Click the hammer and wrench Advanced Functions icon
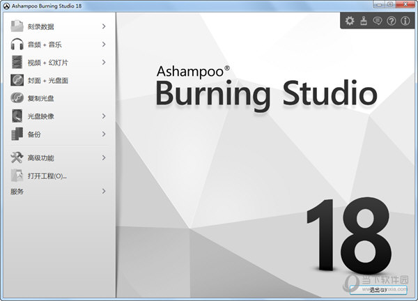The width and height of the screenshot is (418, 301). coord(17,158)
